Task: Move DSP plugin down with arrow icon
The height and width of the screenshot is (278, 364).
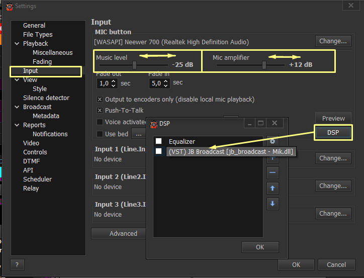Action: 272,204
